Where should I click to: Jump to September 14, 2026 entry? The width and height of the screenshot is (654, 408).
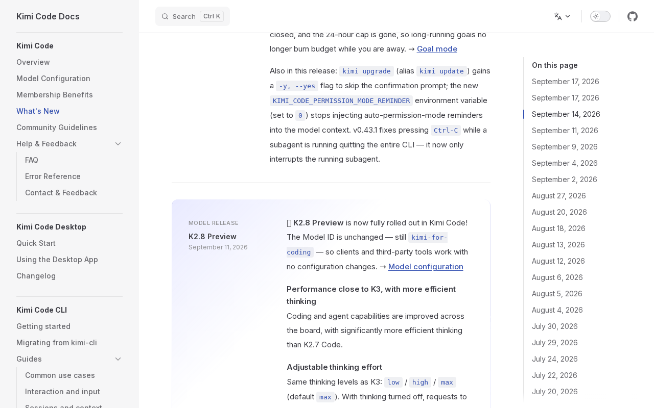[566, 114]
